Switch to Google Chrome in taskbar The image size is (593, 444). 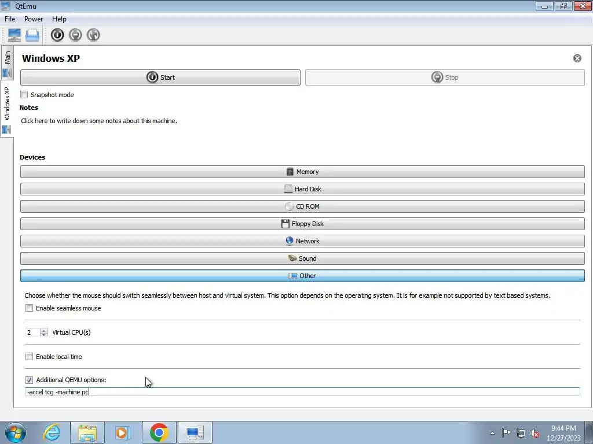[x=159, y=432]
